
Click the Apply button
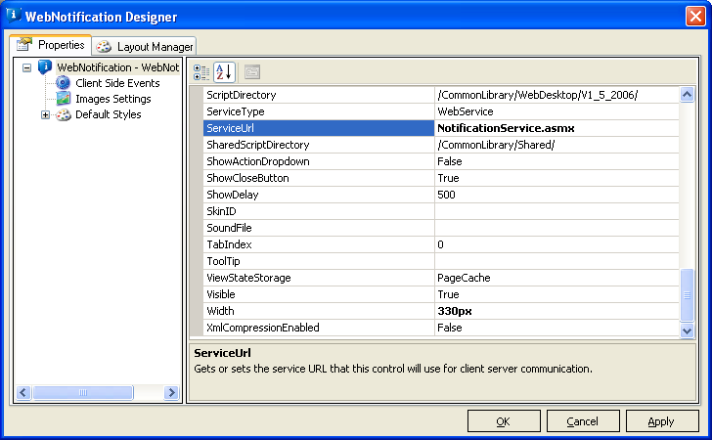pos(661,420)
